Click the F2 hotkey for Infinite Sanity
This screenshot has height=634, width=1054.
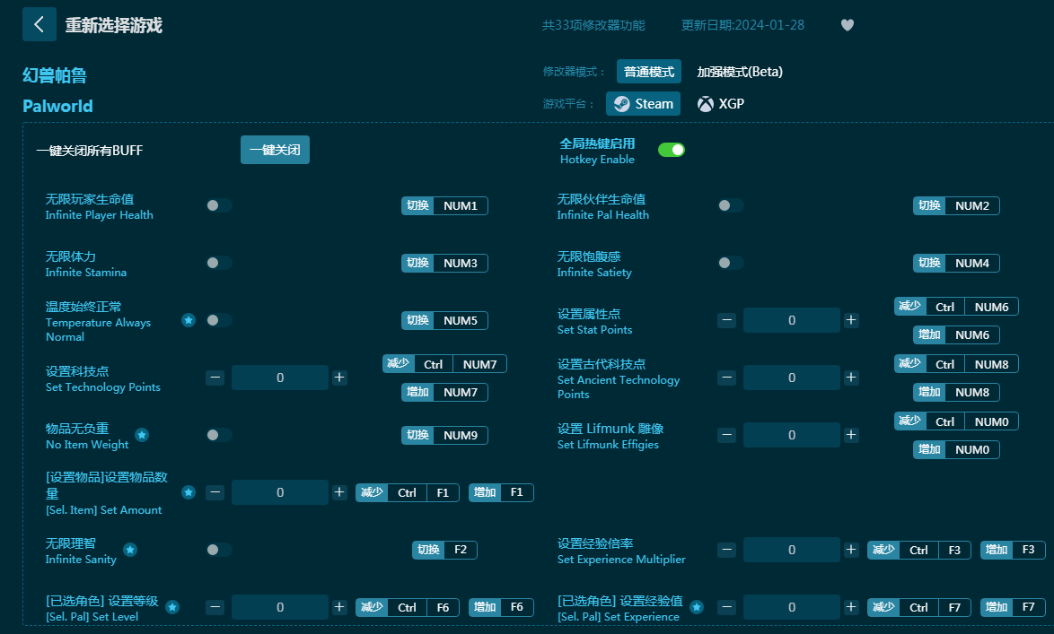point(445,550)
